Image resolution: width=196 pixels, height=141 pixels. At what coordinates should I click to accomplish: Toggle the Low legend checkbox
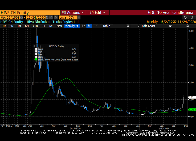(x=36, y=54)
